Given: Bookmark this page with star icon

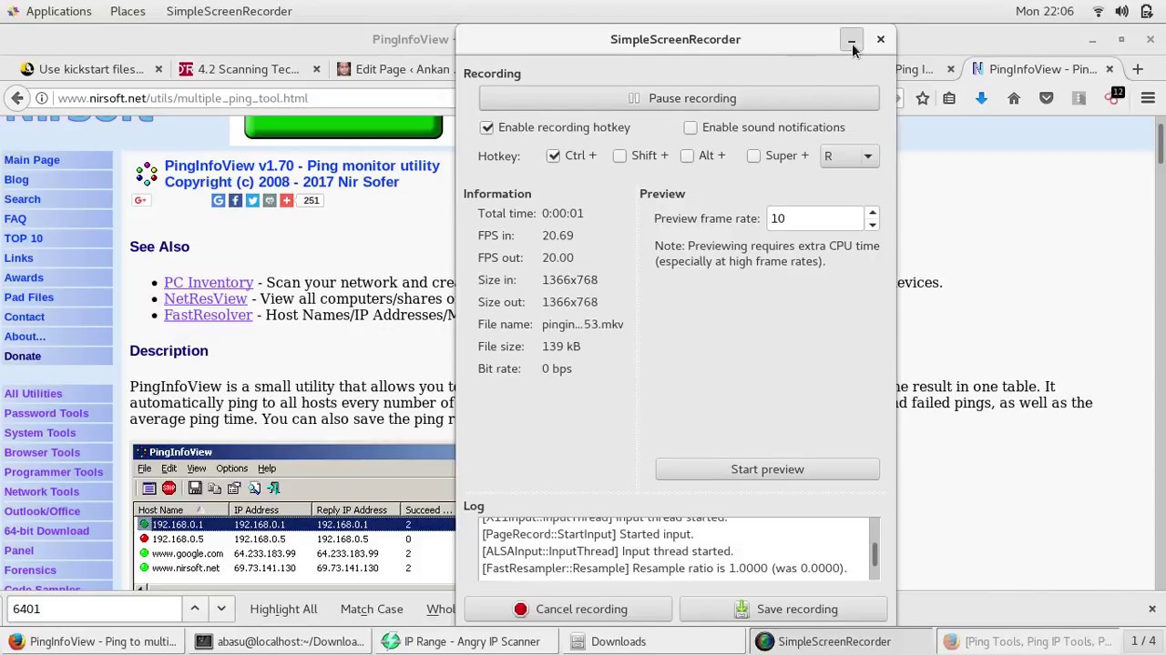Looking at the screenshot, I should pos(923,98).
